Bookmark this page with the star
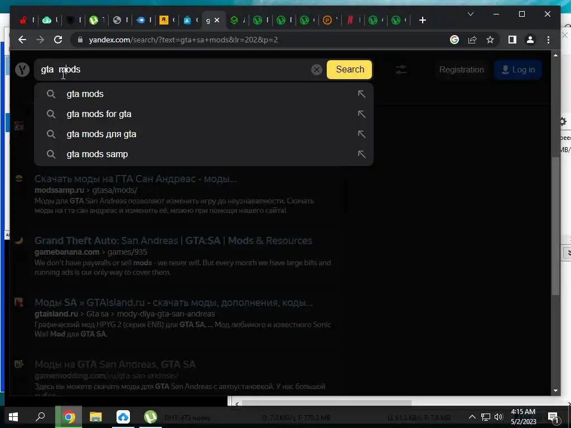 [490, 40]
